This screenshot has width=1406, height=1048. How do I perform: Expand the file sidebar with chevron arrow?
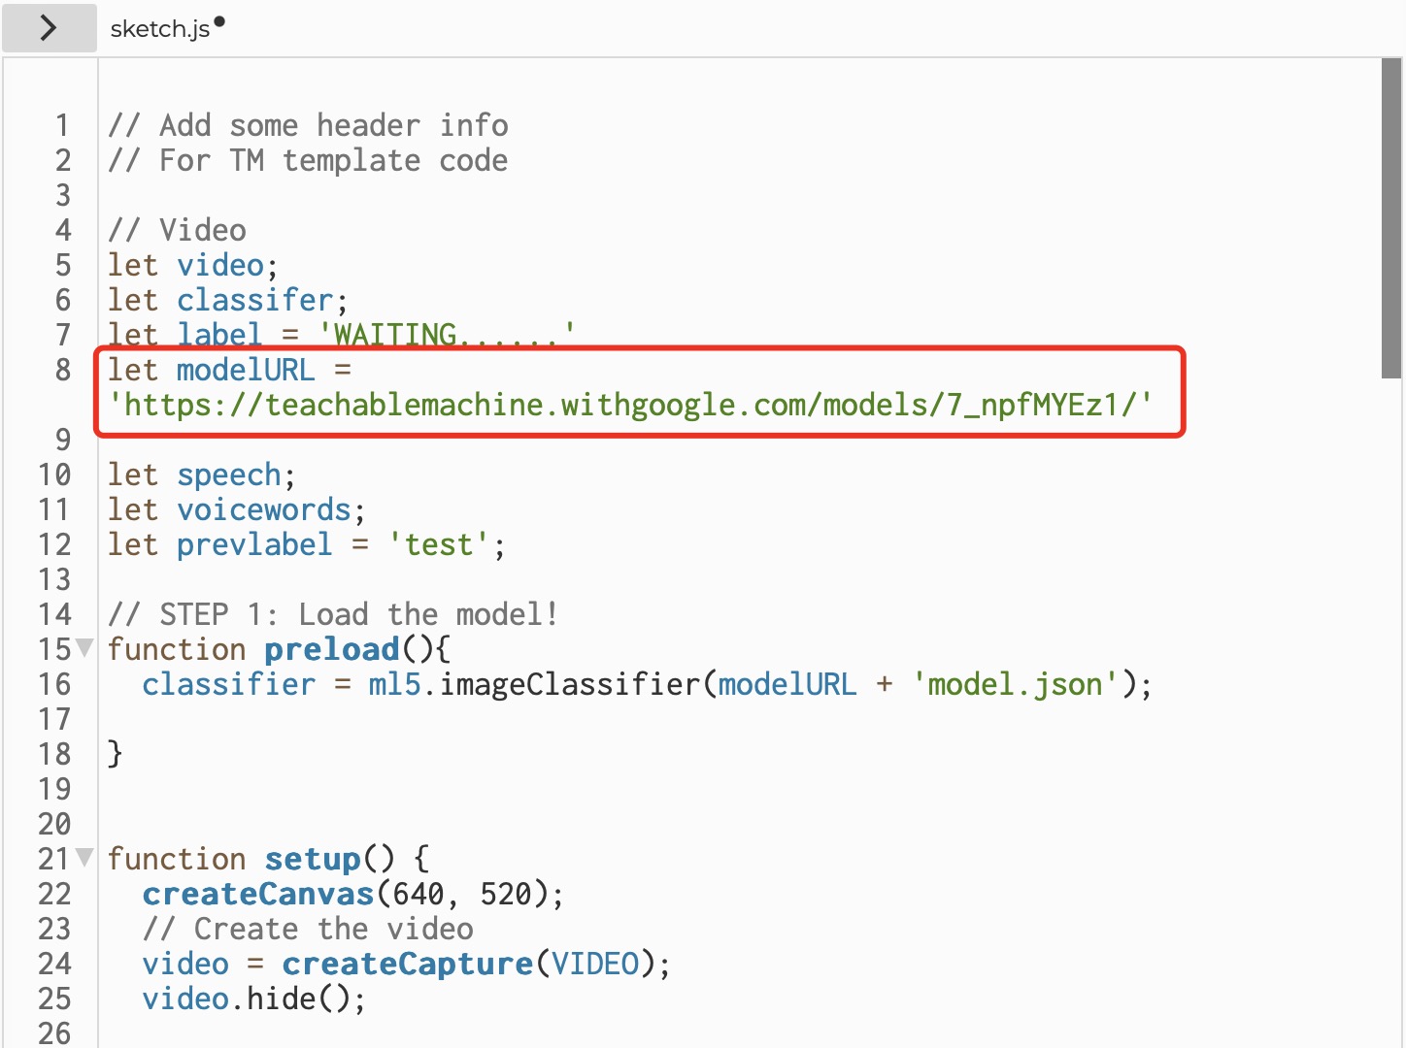tap(49, 28)
